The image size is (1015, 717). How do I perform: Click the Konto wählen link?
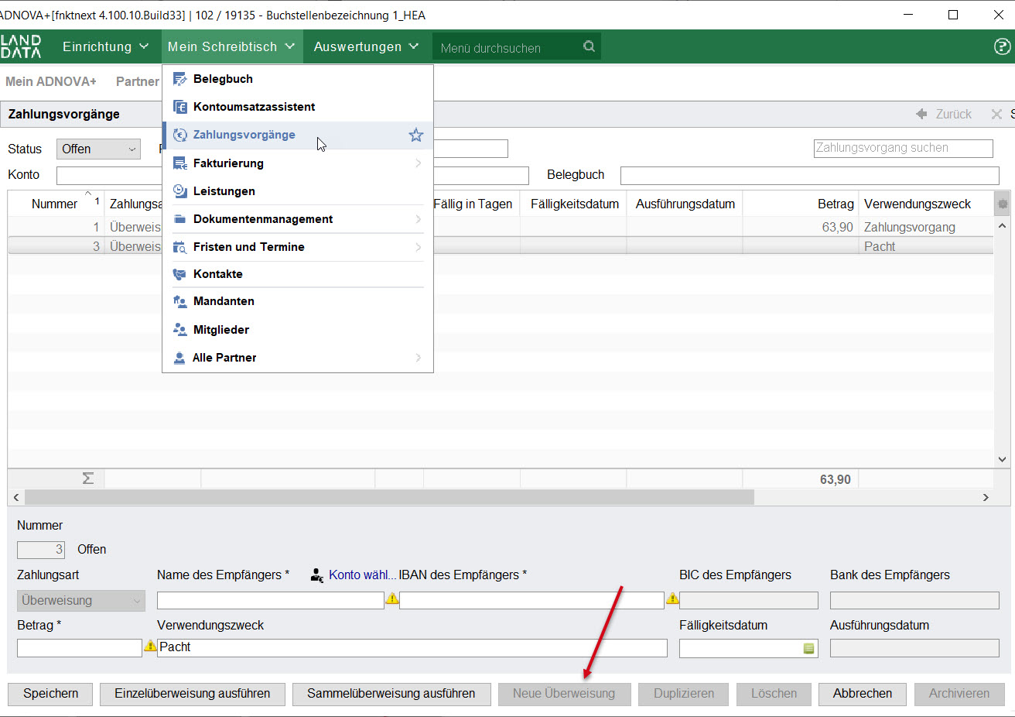coord(362,575)
